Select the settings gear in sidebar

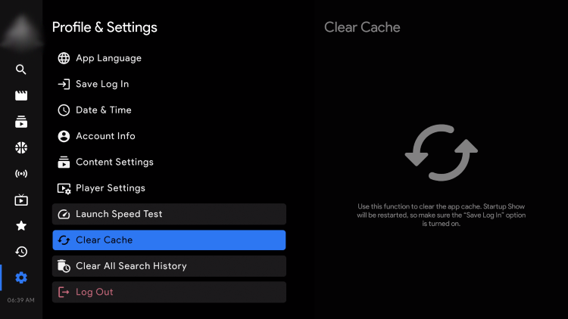pos(21,277)
